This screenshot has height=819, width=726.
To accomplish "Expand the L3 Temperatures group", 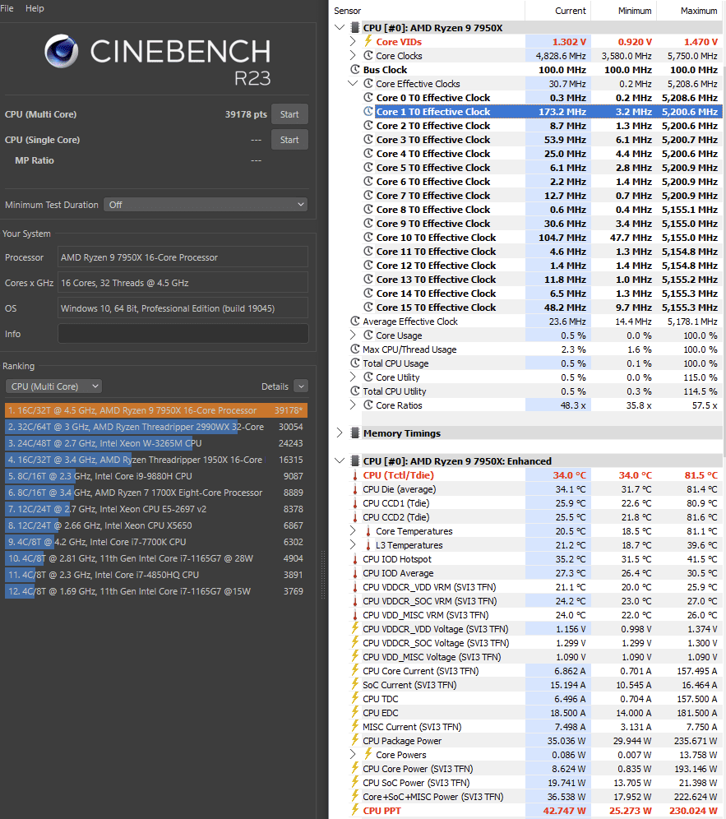I will pos(353,545).
